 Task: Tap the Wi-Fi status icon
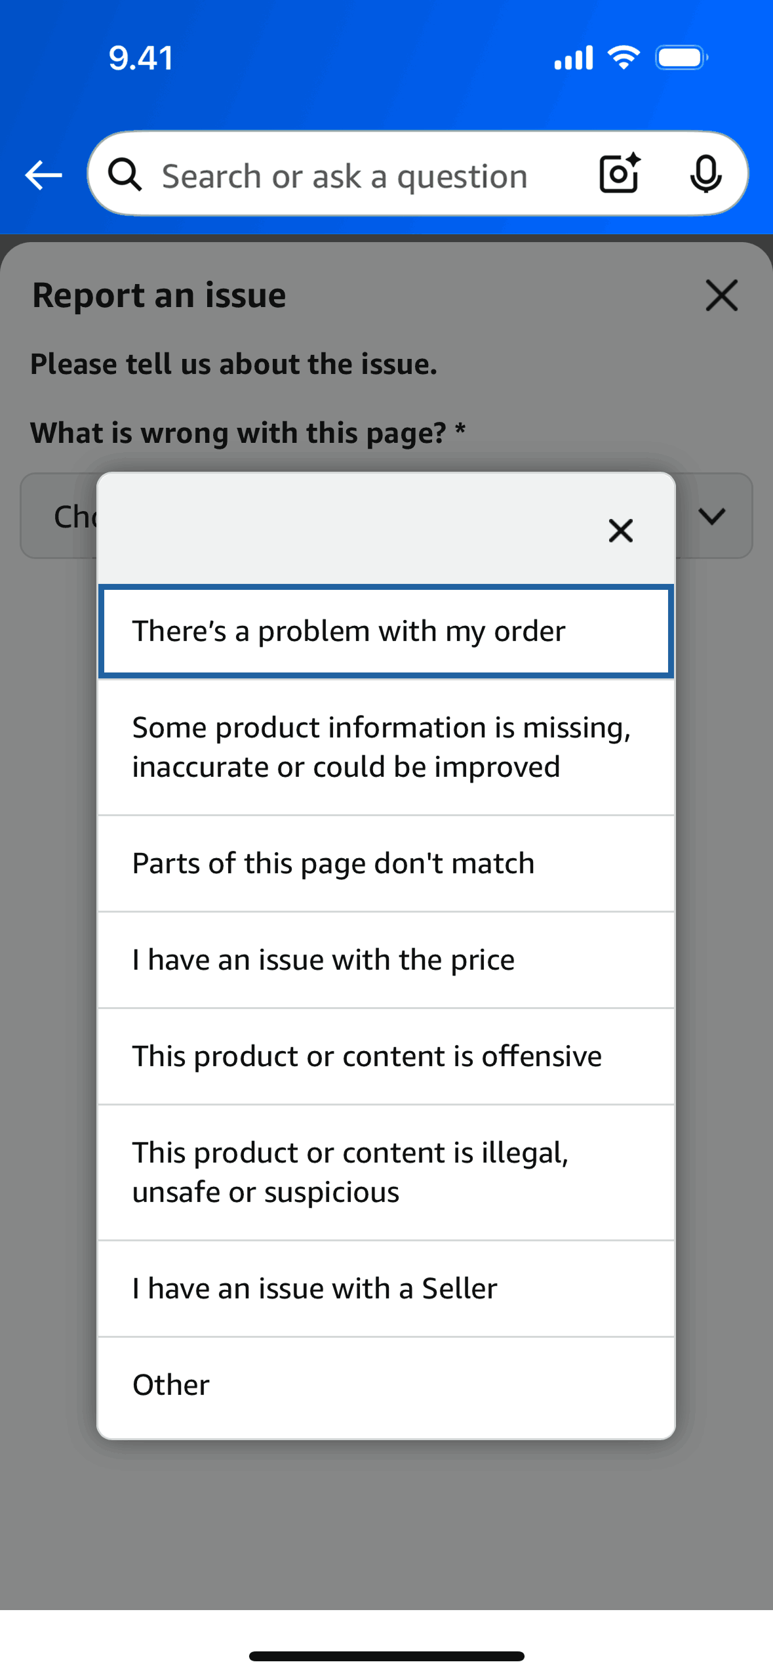pos(624,58)
